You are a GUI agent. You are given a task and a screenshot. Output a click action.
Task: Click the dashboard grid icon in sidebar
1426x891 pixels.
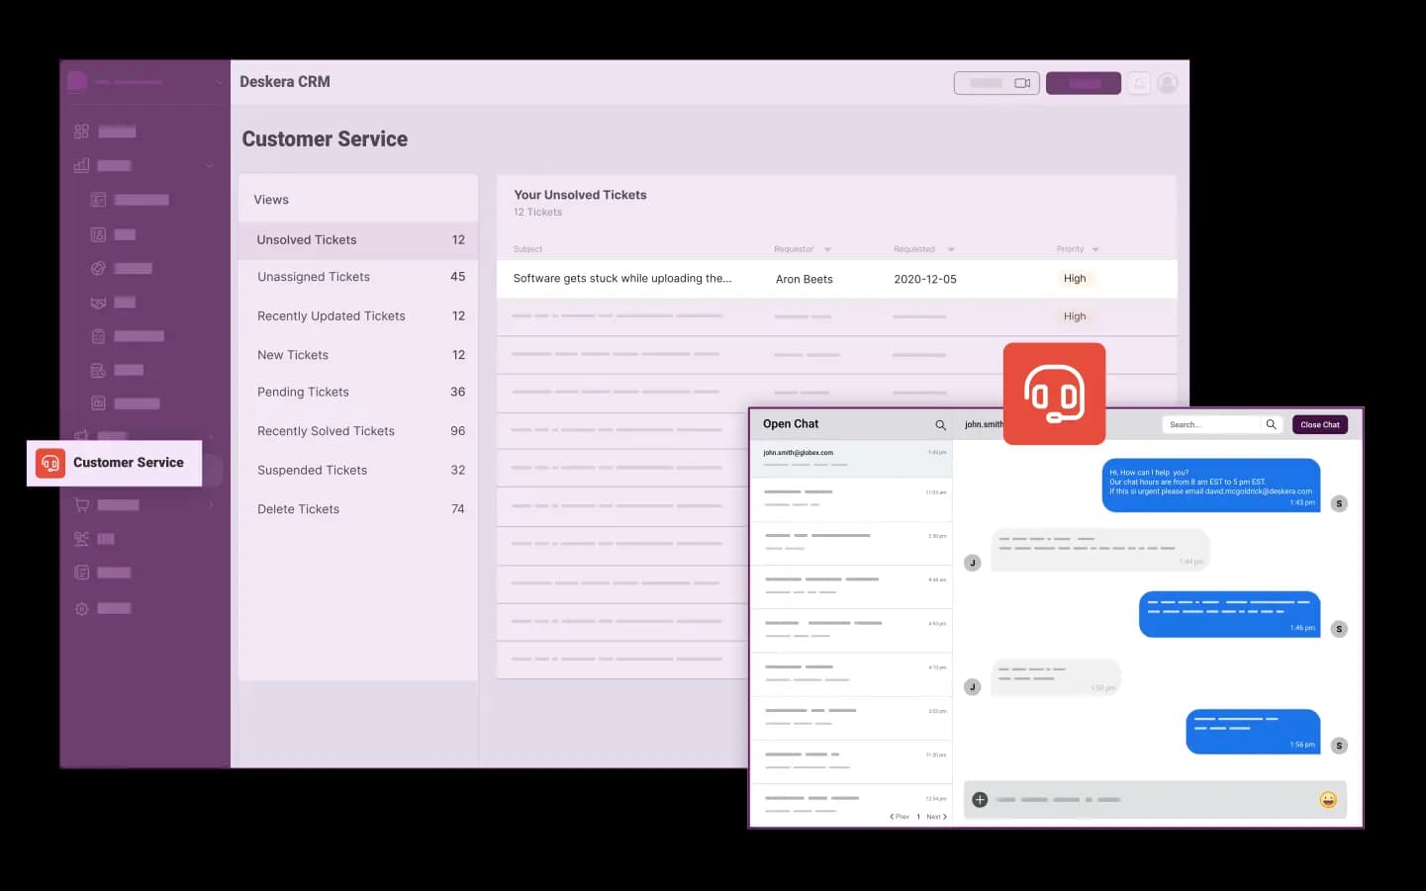pyautogui.click(x=82, y=132)
